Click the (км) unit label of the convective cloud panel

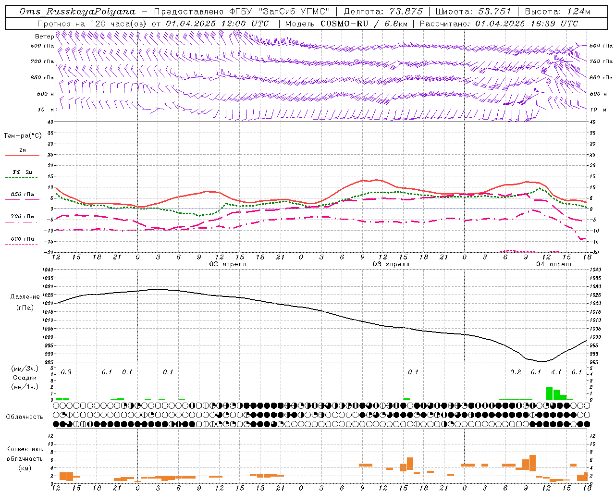point(25,468)
